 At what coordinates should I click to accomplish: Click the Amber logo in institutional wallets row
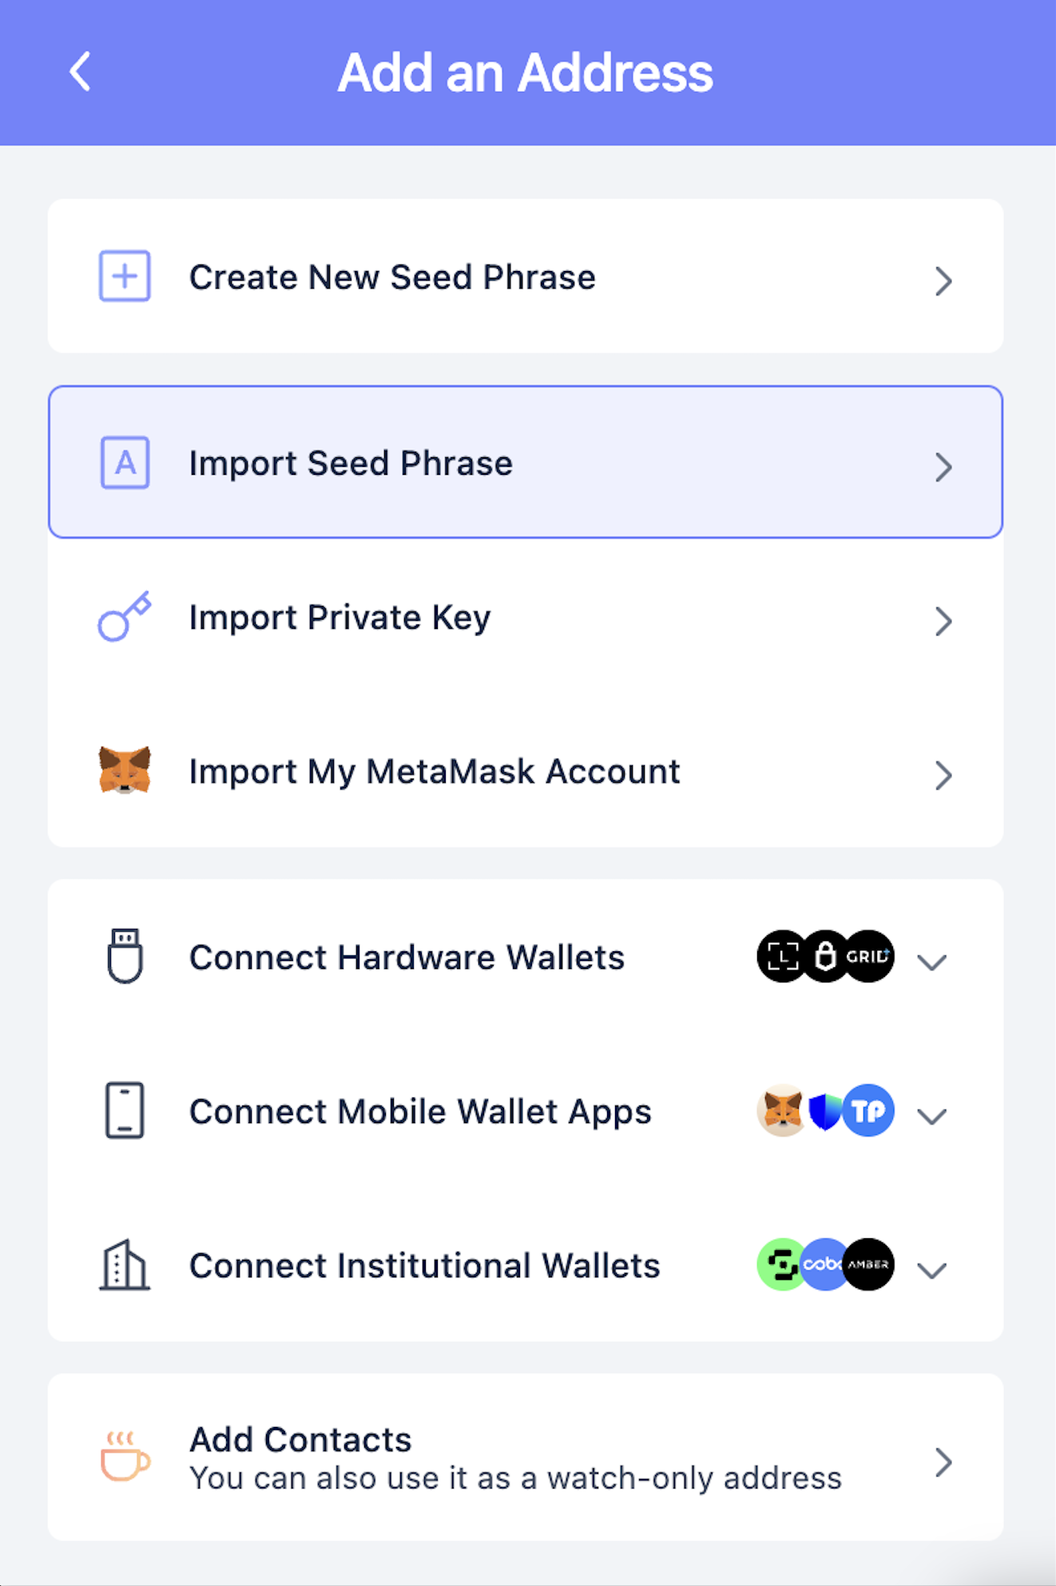pos(868,1265)
